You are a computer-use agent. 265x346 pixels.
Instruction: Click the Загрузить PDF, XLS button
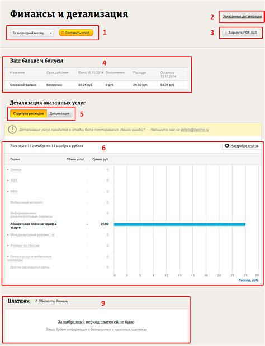click(x=242, y=33)
